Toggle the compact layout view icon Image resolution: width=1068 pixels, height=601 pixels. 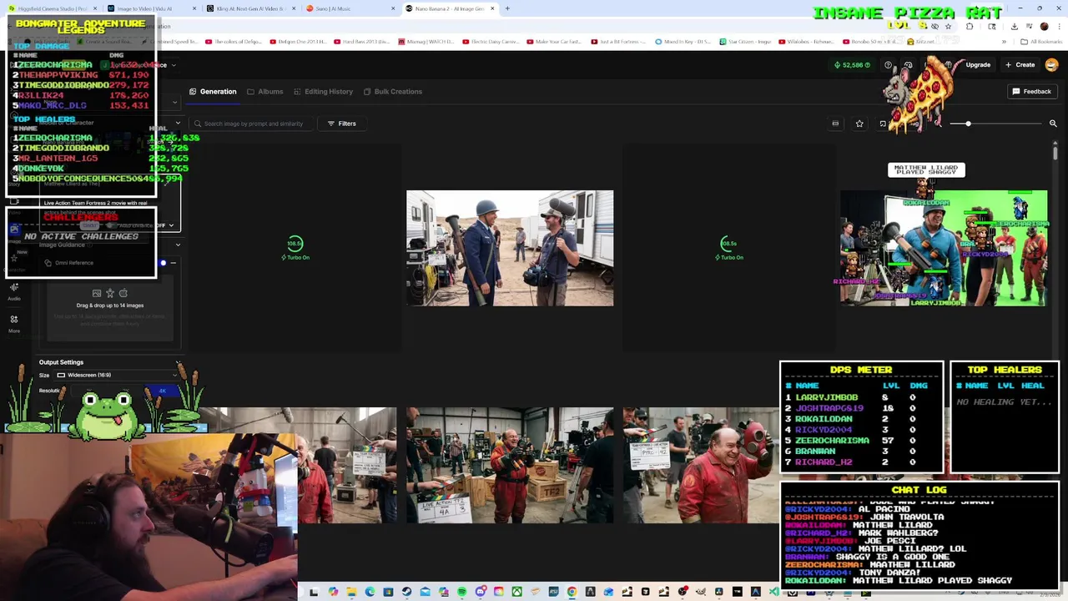tap(835, 124)
